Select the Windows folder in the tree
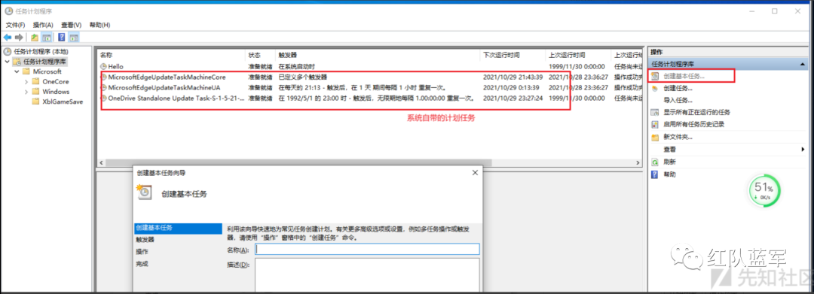This screenshot has height=294, width=814. pos(56,92)
